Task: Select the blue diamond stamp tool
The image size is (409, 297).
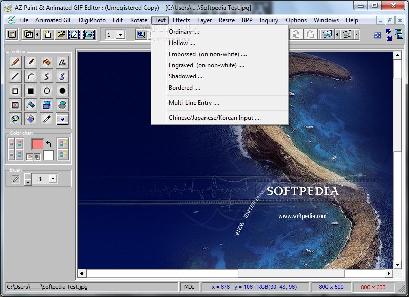Action: pos(31,119)
